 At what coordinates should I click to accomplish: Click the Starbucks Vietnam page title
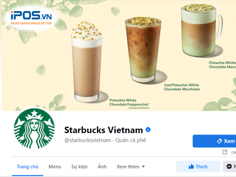(x=104, y=130)
